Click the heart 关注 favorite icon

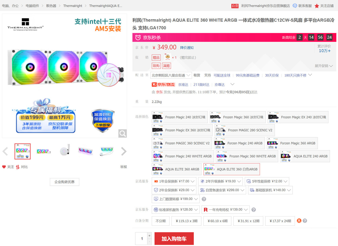pyautogui.click(x=4, y=167)
